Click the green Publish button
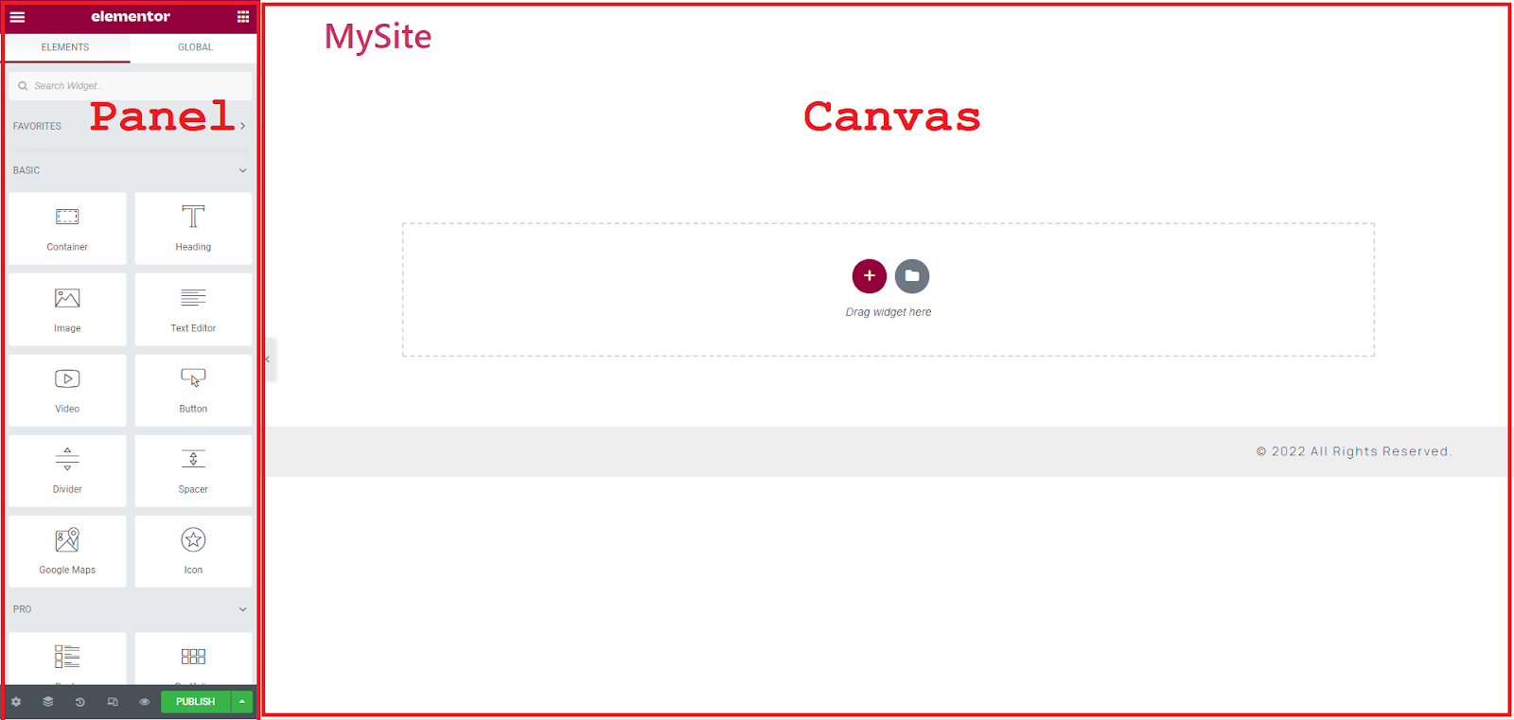 pyautogui.click(x=195, y=702)
